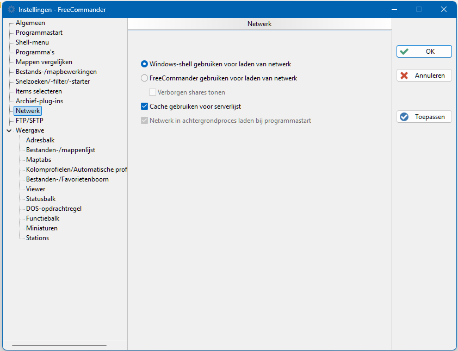Viewport: 458px width, 351px height.
Task: Open Bestanden-/Favorietenboom settings
Action: 67,179
